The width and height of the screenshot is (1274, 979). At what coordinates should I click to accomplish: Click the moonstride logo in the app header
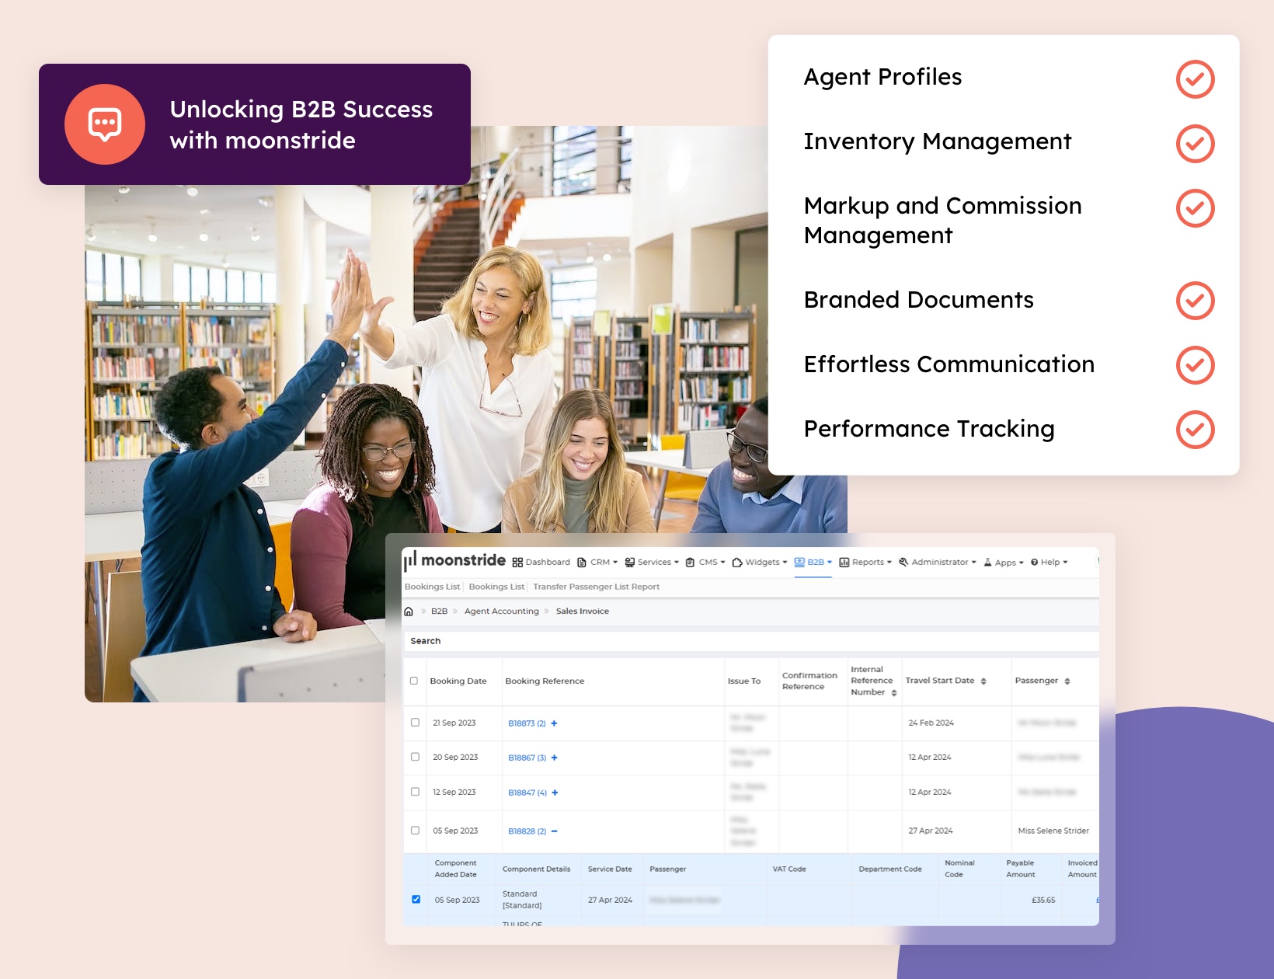tap(454, 560)
